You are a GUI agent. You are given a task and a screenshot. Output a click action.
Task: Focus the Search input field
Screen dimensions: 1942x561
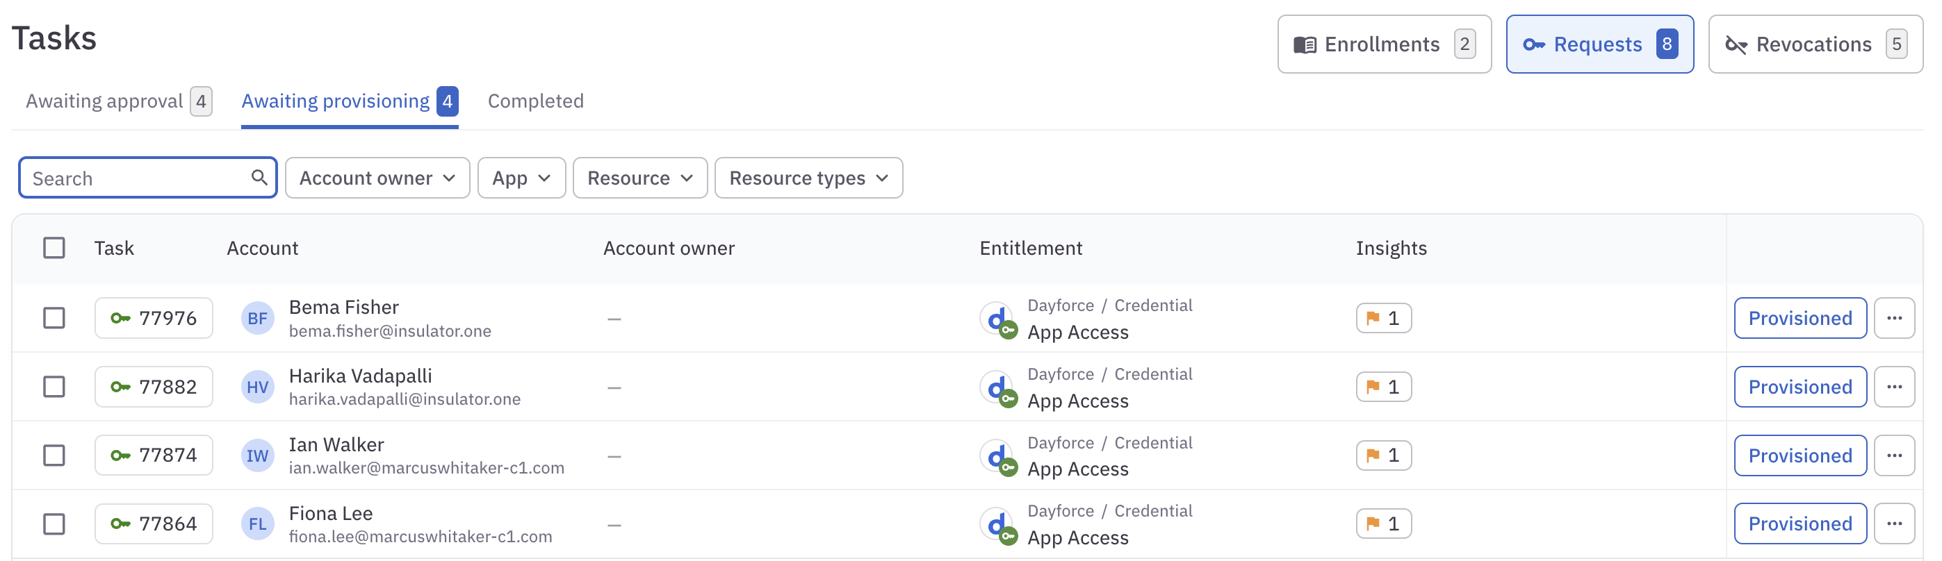(136, 178)
